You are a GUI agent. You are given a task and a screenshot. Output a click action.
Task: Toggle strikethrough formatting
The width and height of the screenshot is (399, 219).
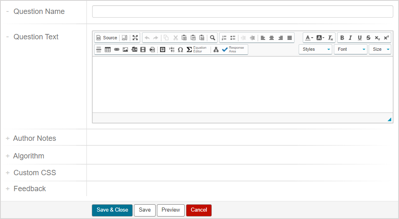coord(368,38)
